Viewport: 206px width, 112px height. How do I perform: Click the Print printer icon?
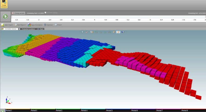point(56,25)
